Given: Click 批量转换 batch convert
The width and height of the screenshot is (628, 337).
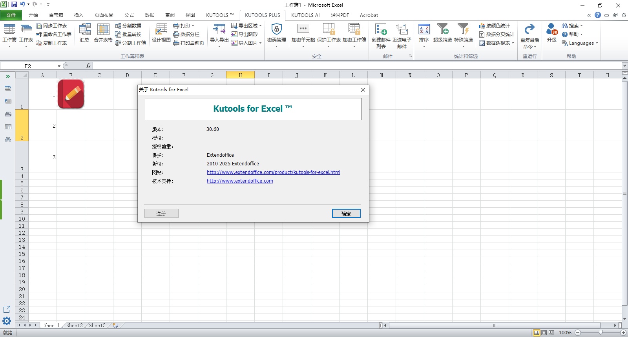Looking at the screenshot, I should (x=128, y=34).
